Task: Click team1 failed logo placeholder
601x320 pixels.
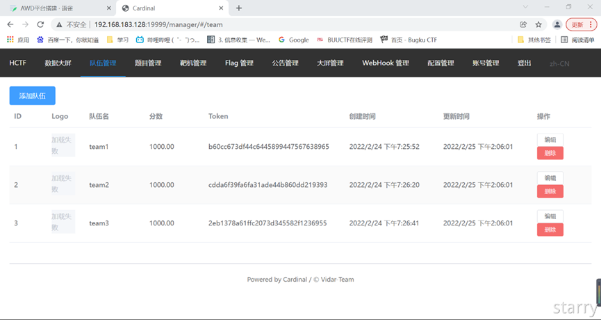Action: point(63,145)
